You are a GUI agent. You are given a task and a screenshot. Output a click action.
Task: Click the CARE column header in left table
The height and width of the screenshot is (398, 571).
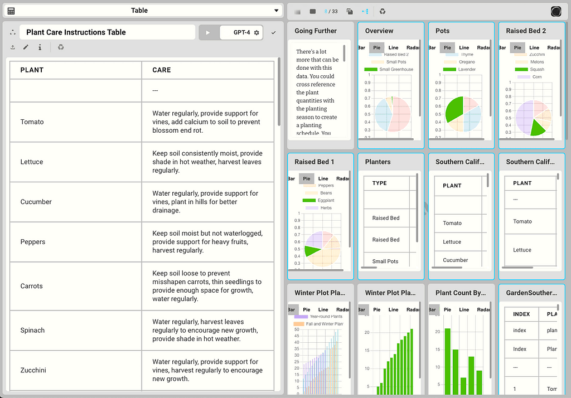tap(208, 70)
